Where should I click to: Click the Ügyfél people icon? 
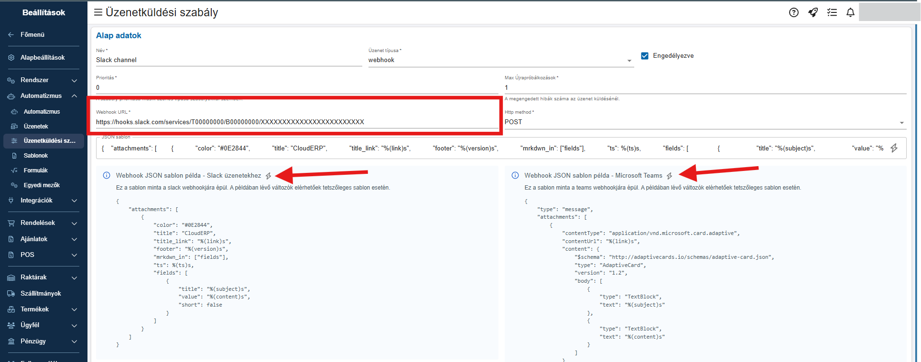11,325
